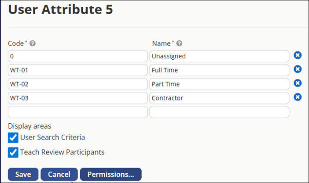The width and height of the screenshot is (309, 183).
Task: Click the code field containing 0
Action: pyautogui.click(x=77, y=56)
